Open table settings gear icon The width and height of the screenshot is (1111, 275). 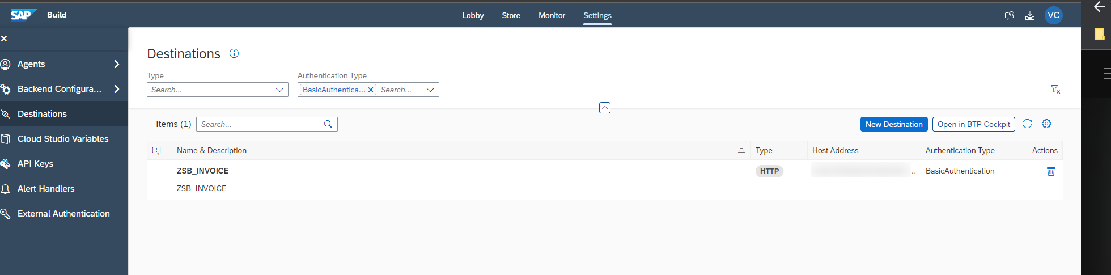[x=1046, y=124]
